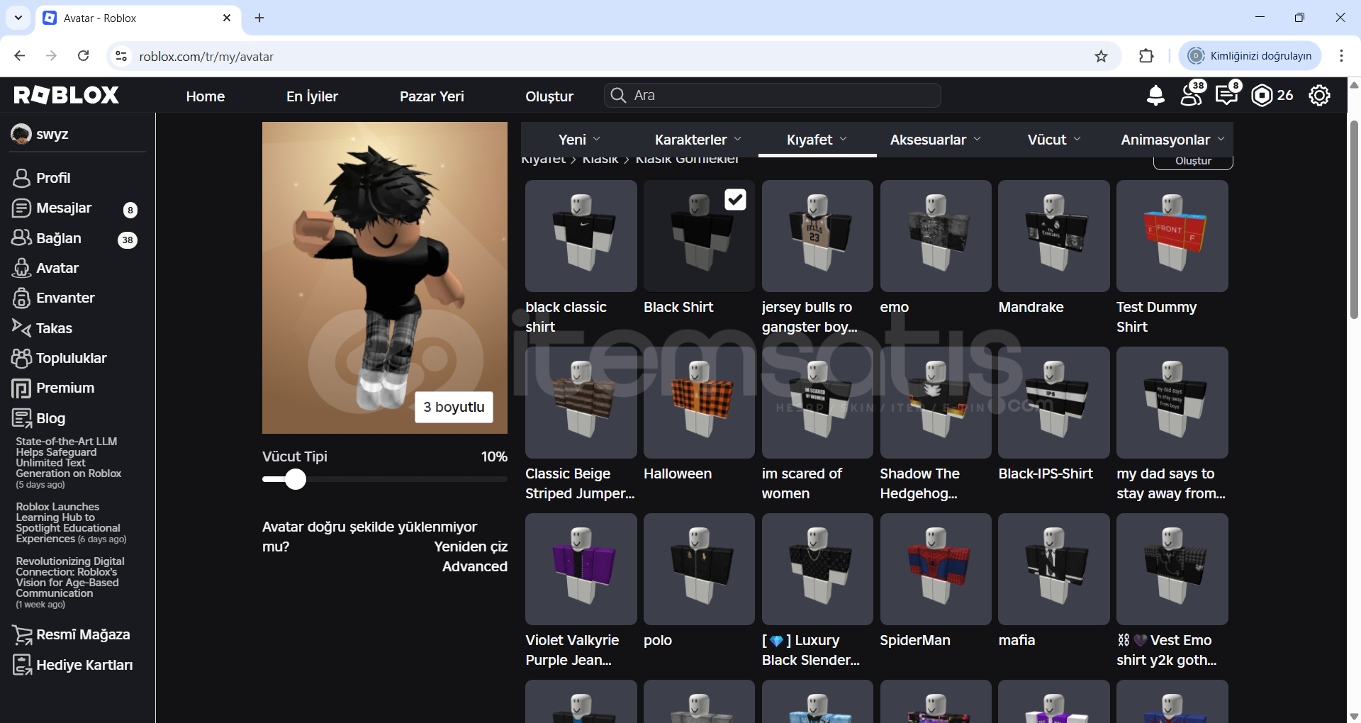This screenshot has width=1361, height=723.
Task: Bookmark this page with the star icon
Action: 1101,56
